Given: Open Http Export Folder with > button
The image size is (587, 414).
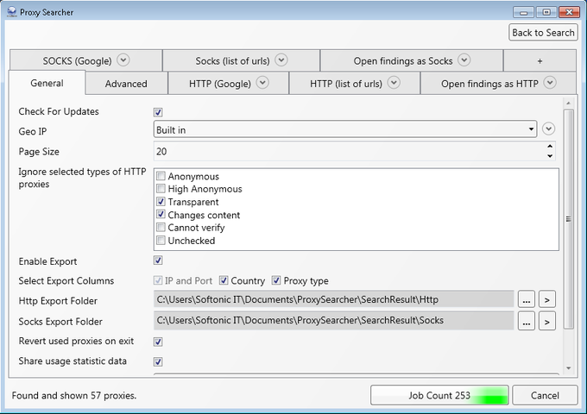Looking at the screenshot, I should [x=547, y=300].
